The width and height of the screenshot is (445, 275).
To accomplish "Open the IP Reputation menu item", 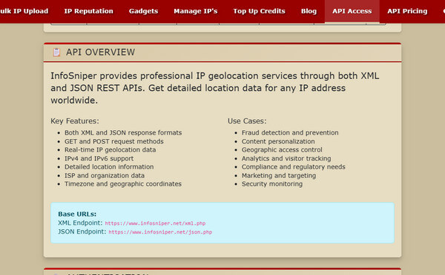I will coord(88,11).
